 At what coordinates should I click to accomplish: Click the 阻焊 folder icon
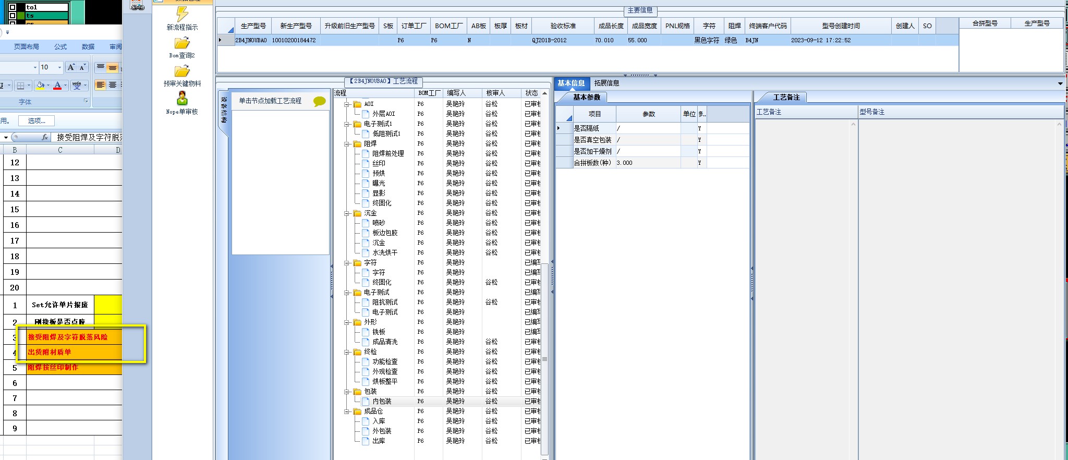357,143
